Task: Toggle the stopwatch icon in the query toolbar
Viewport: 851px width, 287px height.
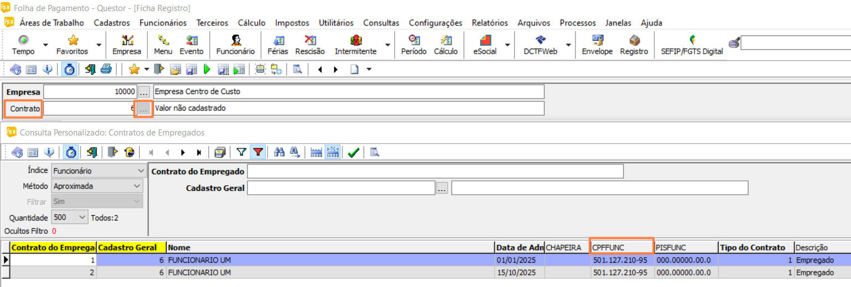Action: click(x=70, y=152)
